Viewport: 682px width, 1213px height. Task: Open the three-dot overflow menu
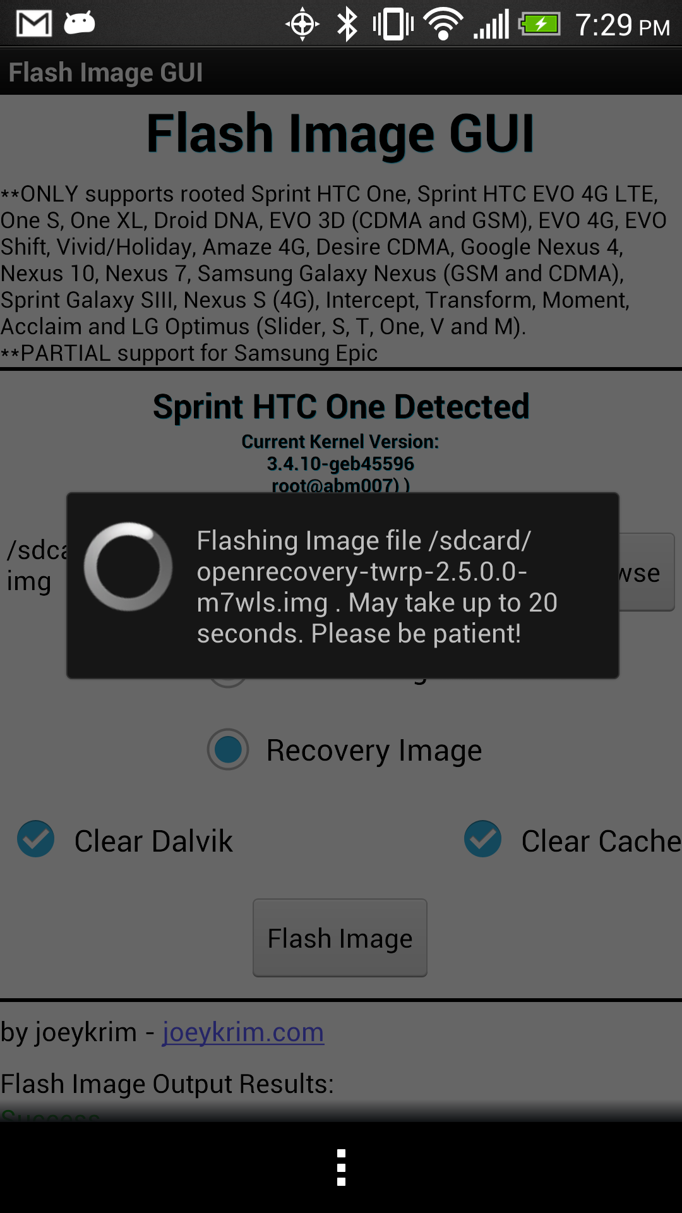point(341,1167)
